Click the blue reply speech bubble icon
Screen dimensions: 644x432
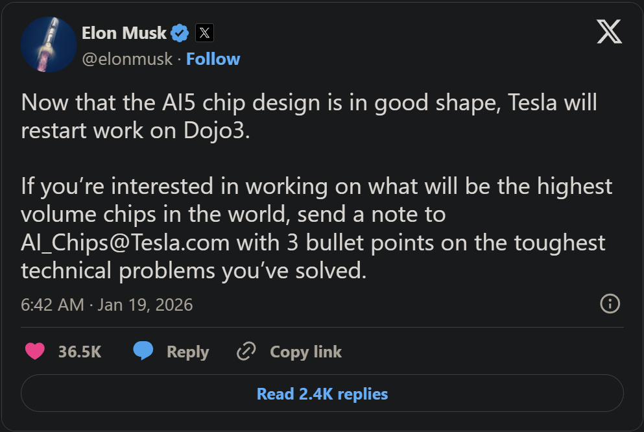[x=143, y=352]
